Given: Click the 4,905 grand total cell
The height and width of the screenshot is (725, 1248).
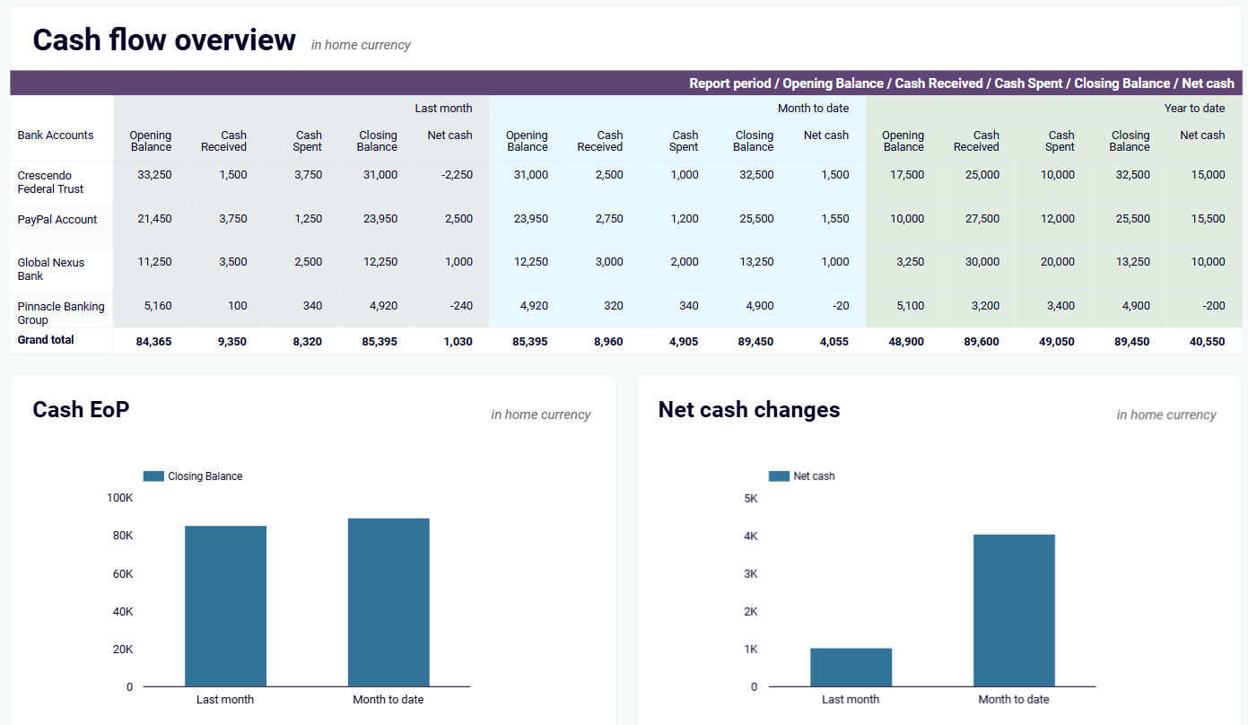Looking at the screenshot, I should coord(683,342).
